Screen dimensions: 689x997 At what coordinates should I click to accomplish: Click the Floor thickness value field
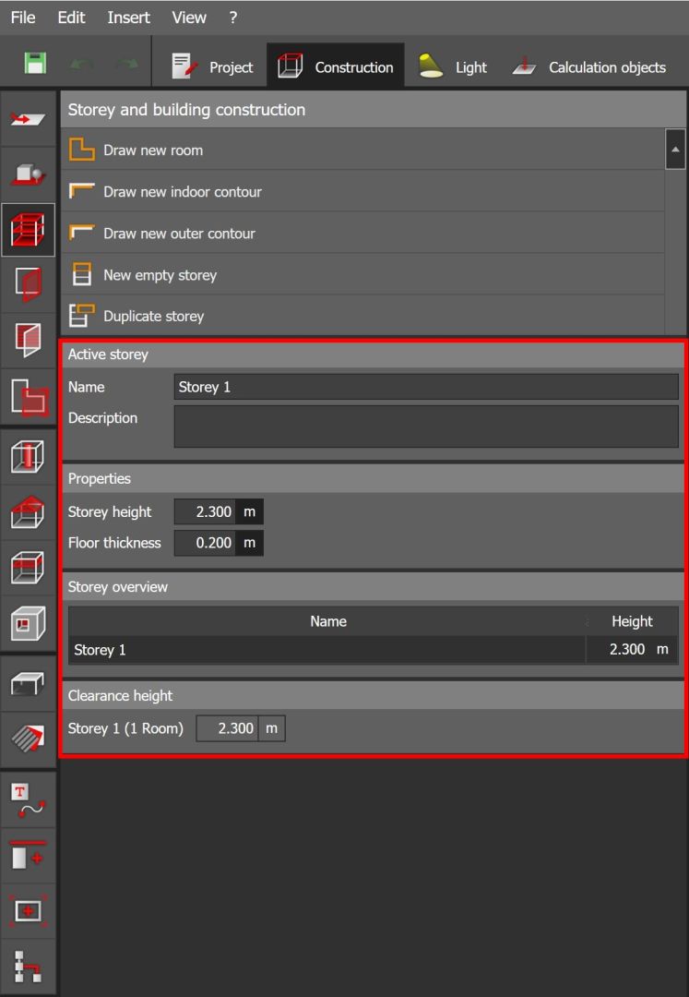205,543
